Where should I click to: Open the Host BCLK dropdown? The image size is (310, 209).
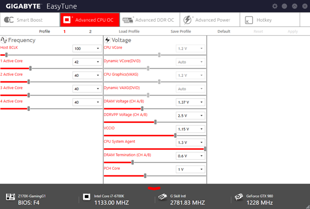pos(87,49)
